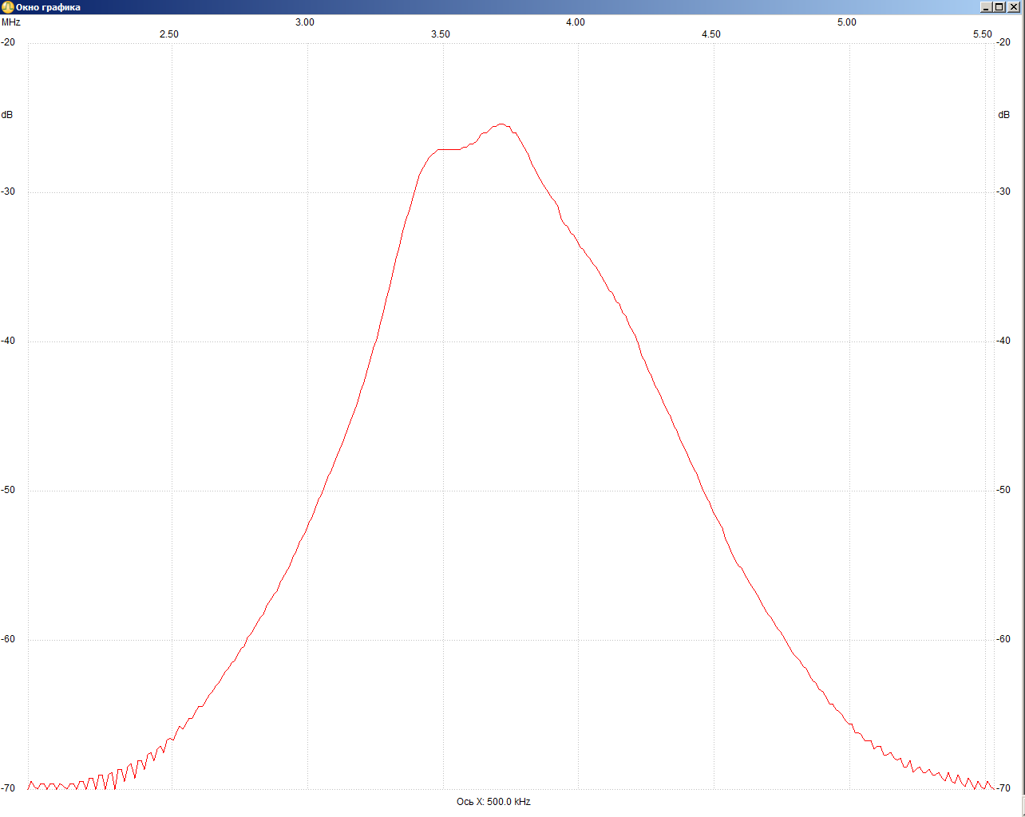The width and height of the screenshot is (1025, 817).
Task: Select the 4.50 MHz frequency label
Action: click(711, 34)
